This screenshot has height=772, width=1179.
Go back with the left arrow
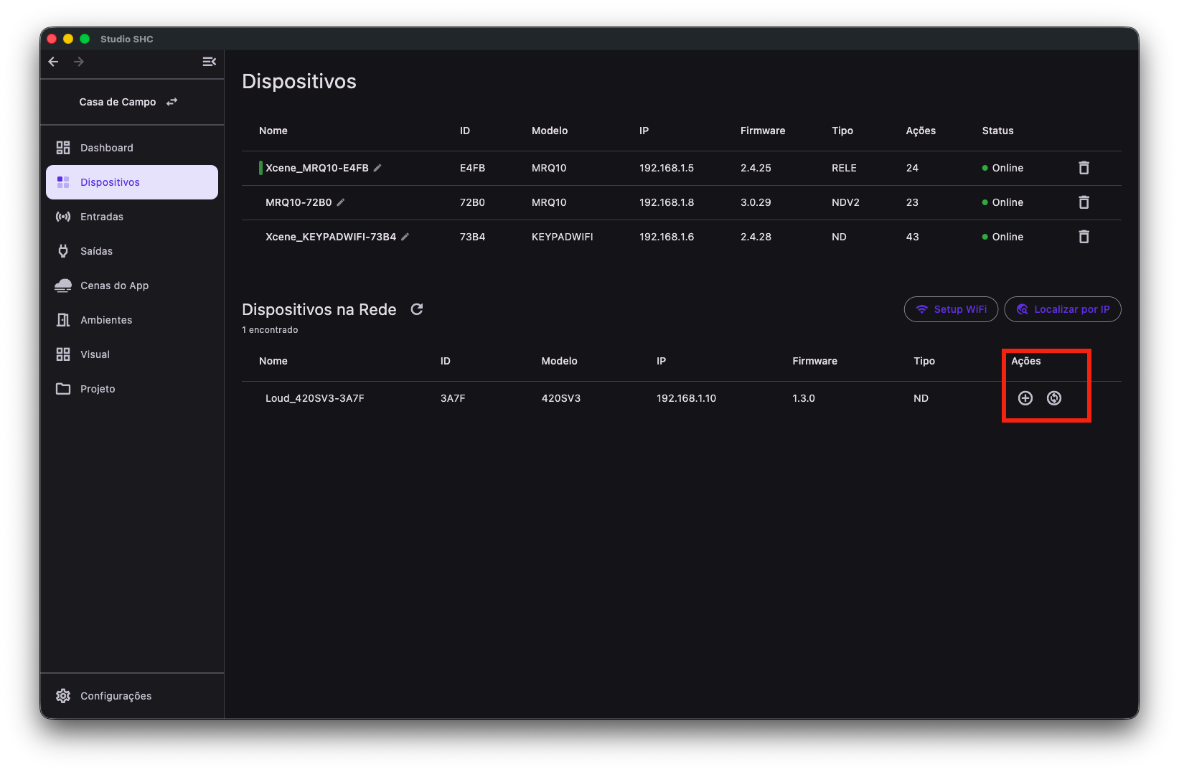coord(53,62)
